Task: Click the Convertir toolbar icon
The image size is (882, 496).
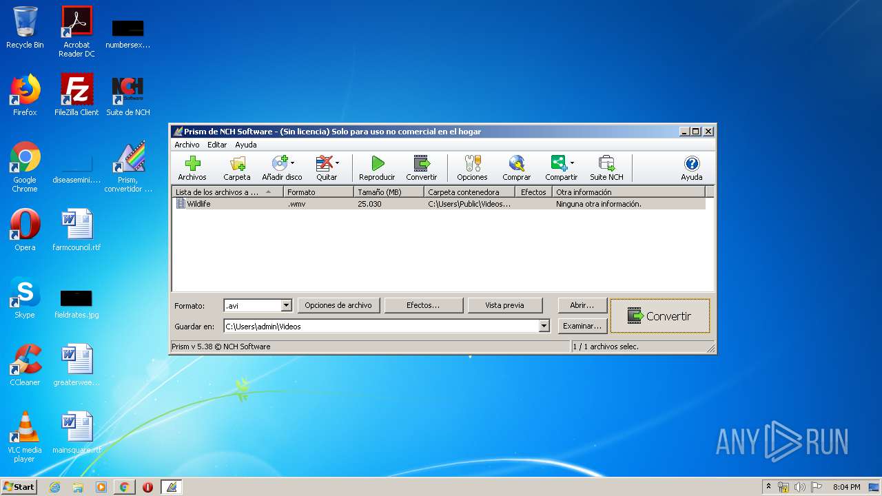Action: (421, 168)
